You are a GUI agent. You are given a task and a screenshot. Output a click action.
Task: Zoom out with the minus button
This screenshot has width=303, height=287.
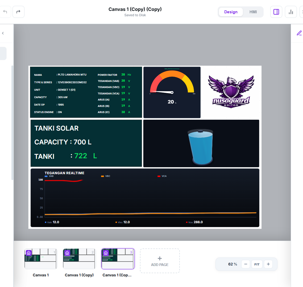point(246,264)
